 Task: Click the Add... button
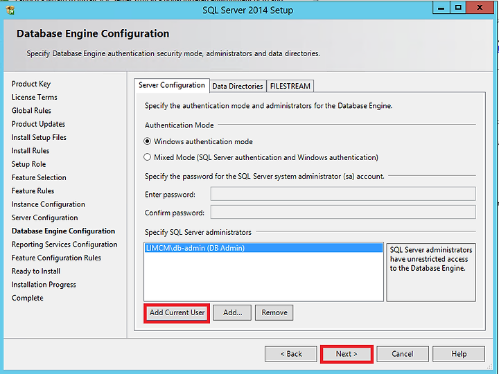click(232, 313)
